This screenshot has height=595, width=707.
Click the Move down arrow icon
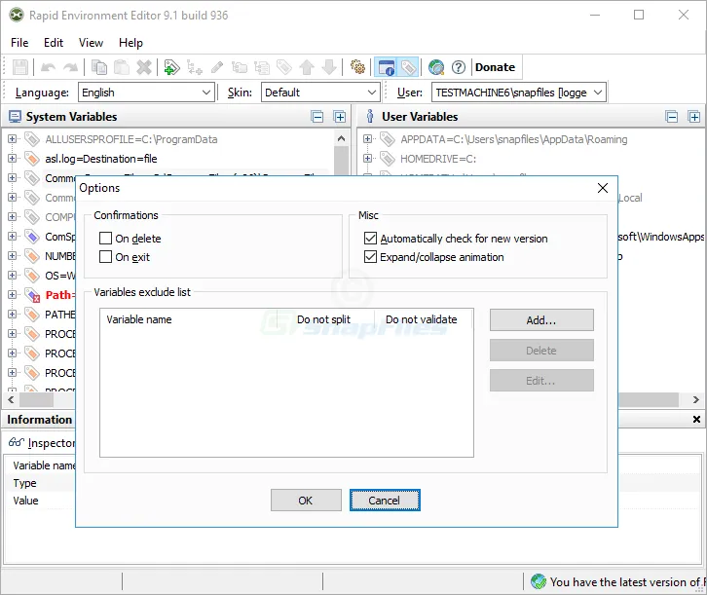click(x=329, y=67)
